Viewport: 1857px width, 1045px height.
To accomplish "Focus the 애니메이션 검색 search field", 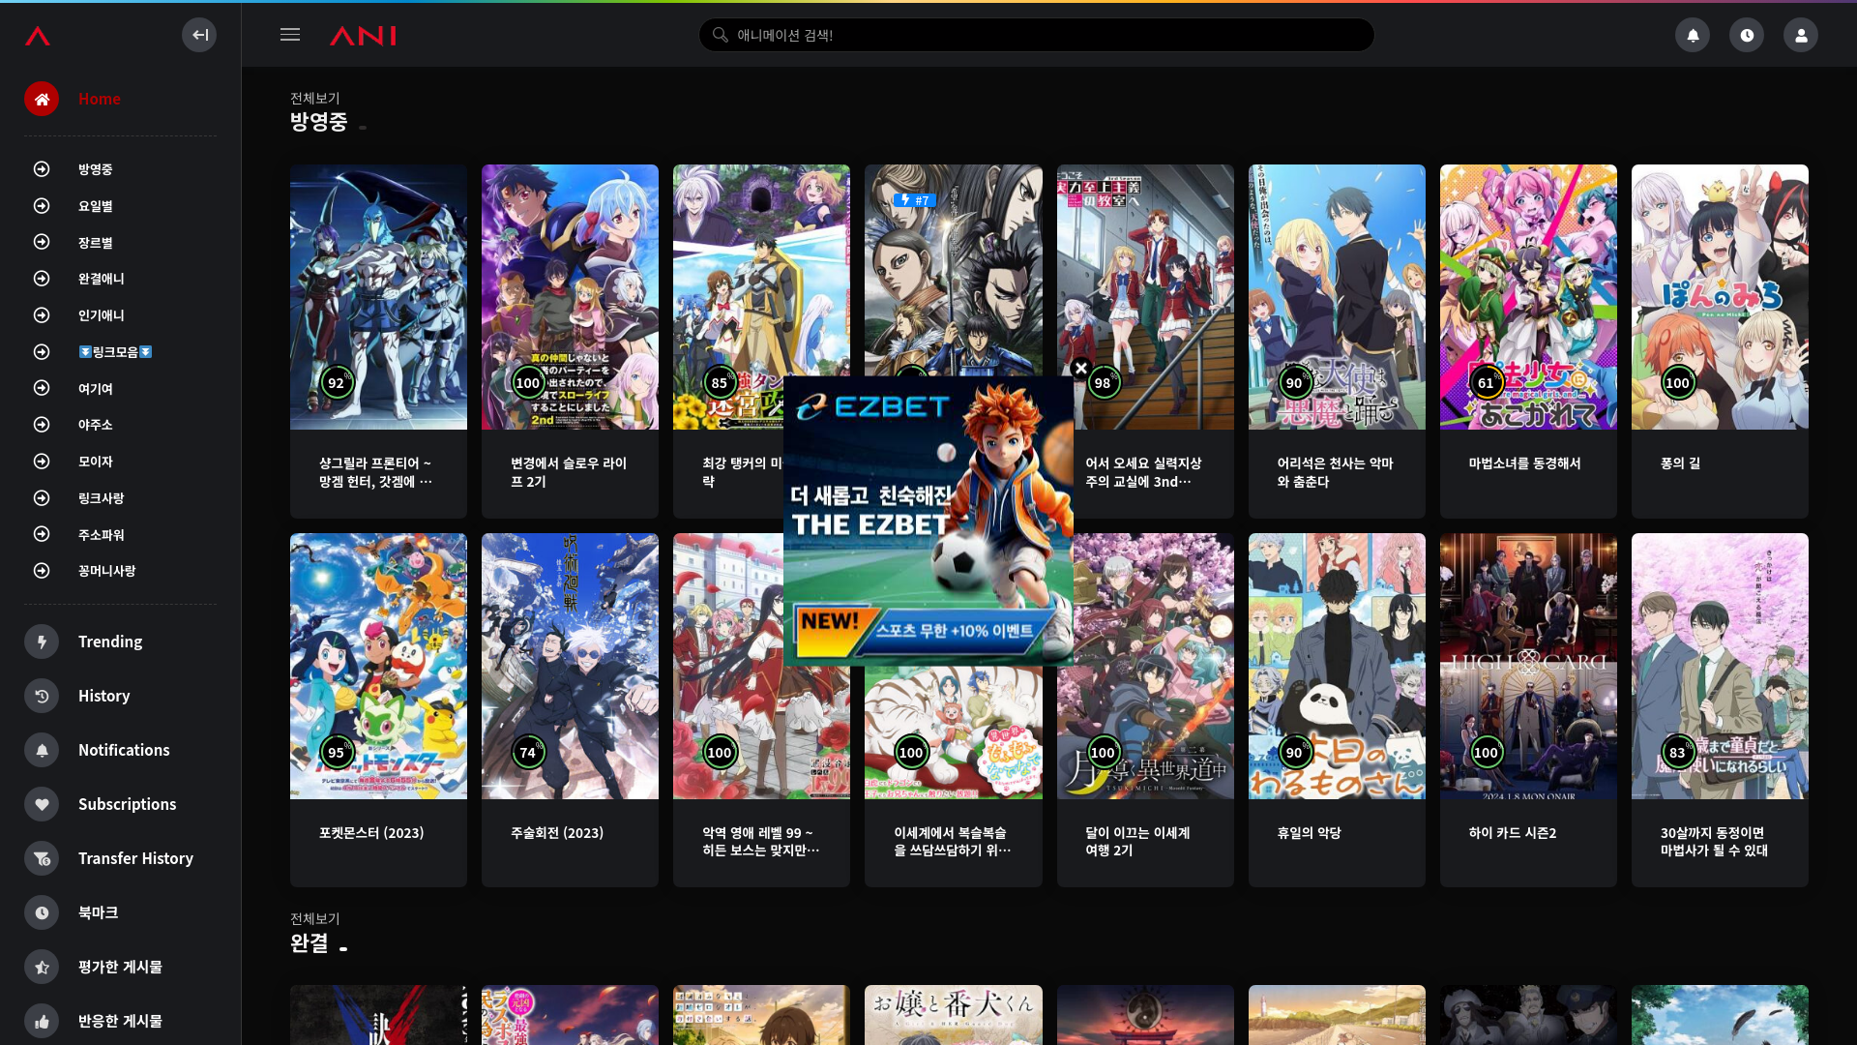I will pos(1036,35).
